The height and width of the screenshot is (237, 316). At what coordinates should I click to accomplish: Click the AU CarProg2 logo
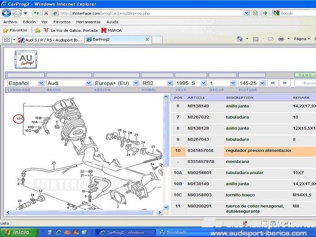coord(26,59)
